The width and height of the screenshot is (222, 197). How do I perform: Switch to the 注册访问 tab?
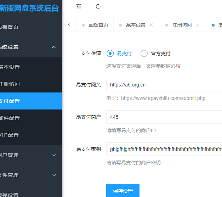[182, 25]
